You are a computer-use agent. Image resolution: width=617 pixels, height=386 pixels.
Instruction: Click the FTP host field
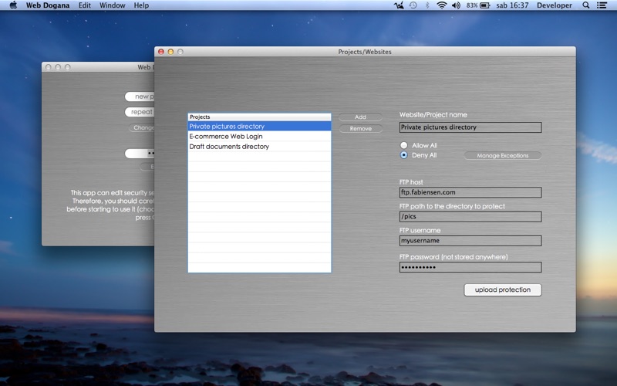[x=470, y=192]
